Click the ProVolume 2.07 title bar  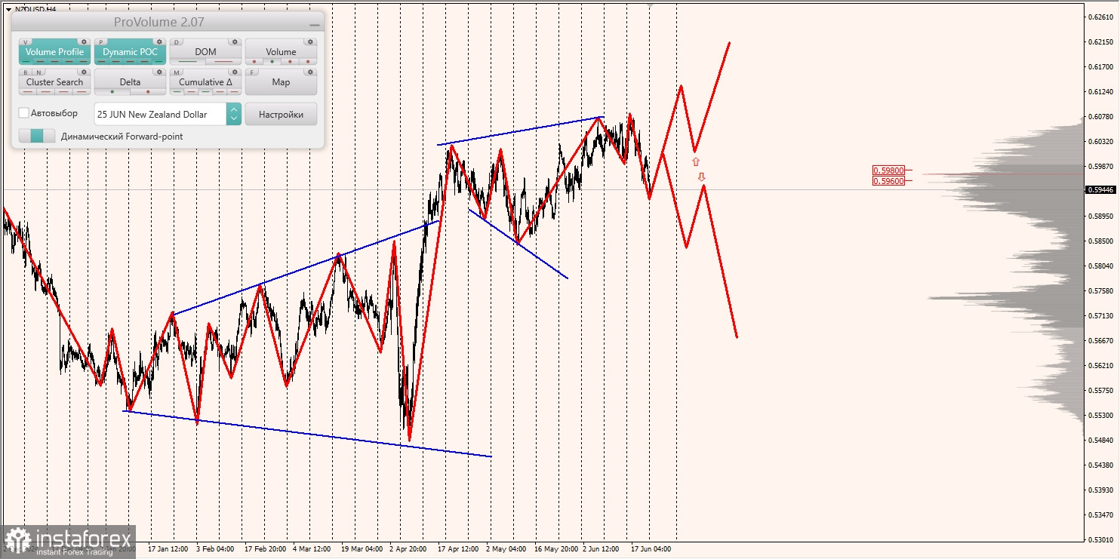click(158, 23)
